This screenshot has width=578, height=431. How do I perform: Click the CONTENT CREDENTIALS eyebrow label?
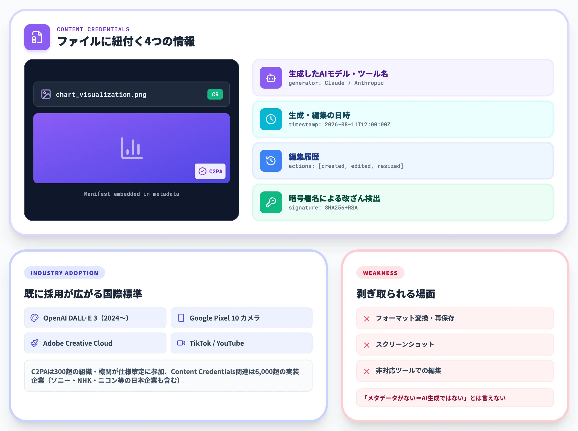tap(93, 29)
